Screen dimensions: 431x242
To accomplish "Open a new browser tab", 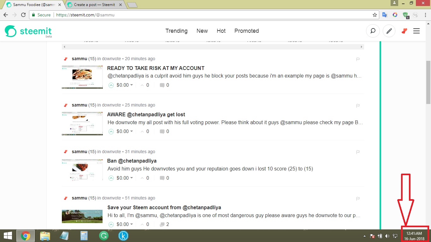I will [x=132, y=5].
